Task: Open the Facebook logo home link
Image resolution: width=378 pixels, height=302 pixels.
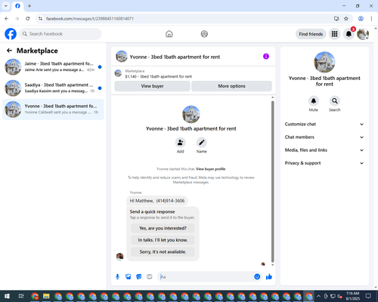Action: coord(11,34)
